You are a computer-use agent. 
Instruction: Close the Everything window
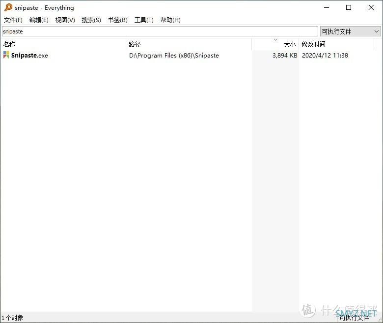(x=371, y=7)
